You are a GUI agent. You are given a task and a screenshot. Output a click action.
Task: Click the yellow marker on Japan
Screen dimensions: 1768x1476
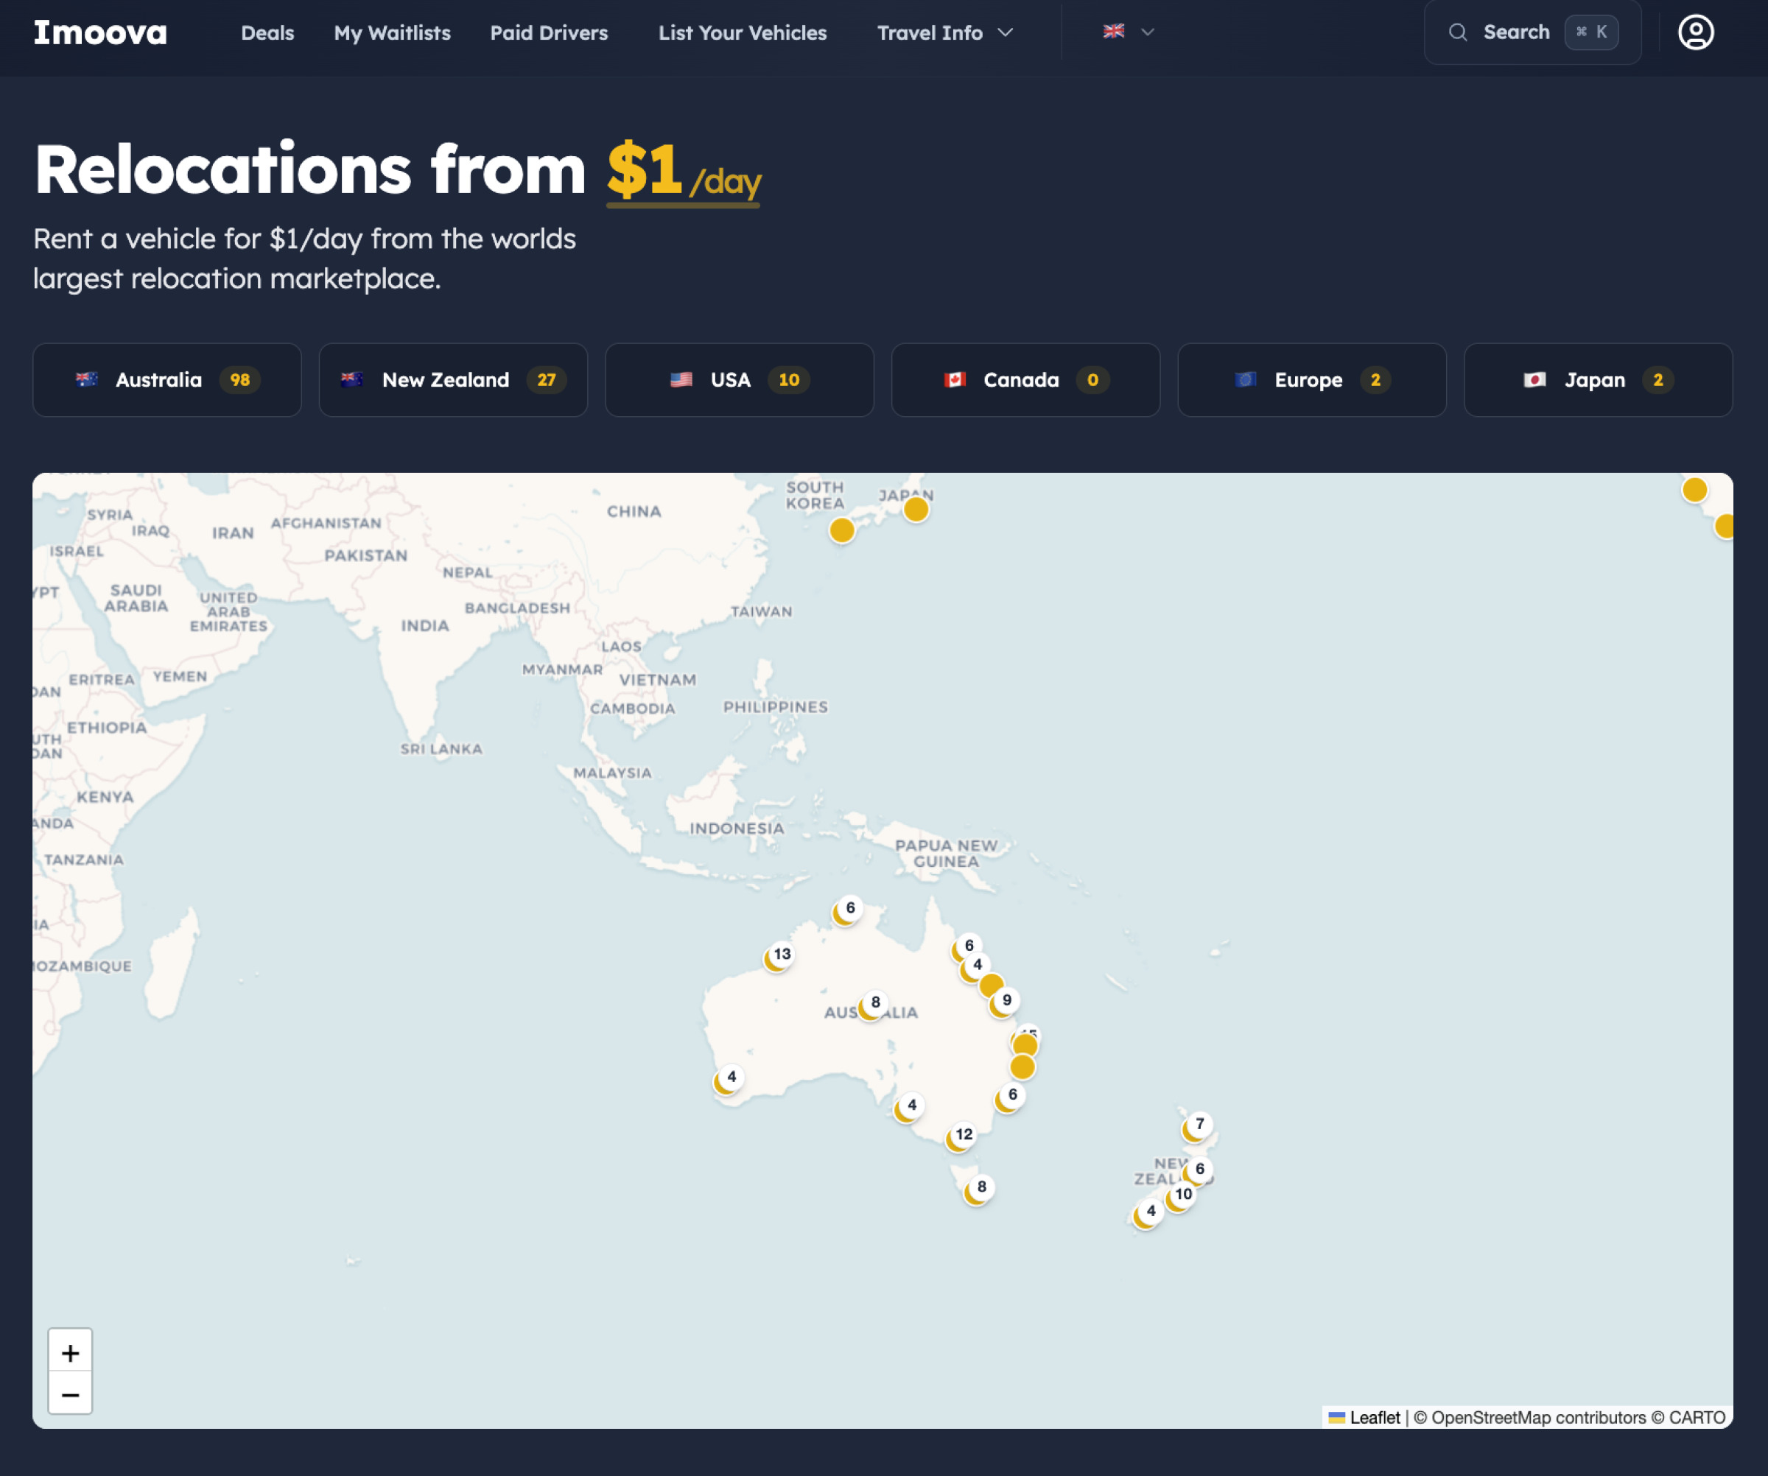pos(916,509)
